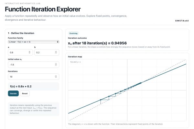Select the dropdown arrow of Linear family
Screen dimensions: 194x129
tap(58, 42)
